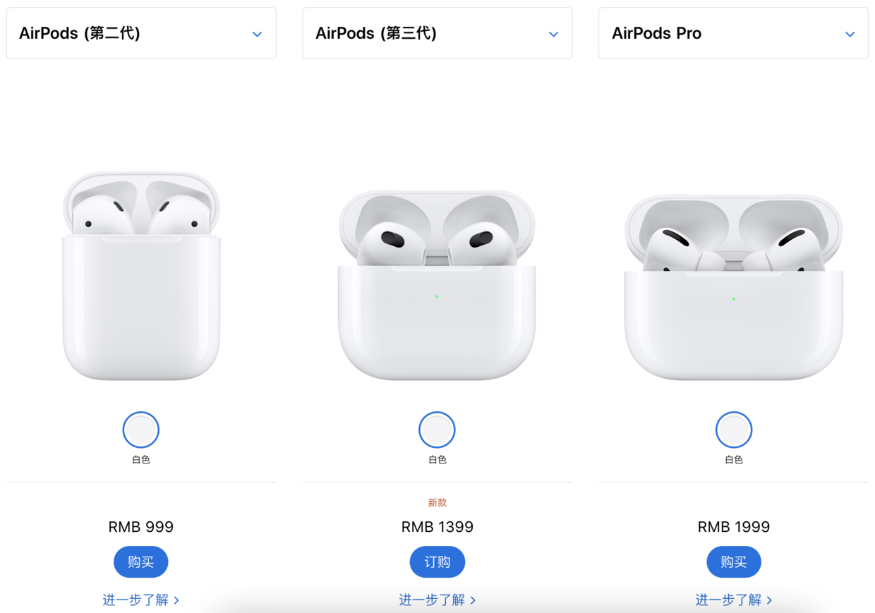
Task: Click chevron arrow in AirPods (第二代) selector
Action: 258,35
